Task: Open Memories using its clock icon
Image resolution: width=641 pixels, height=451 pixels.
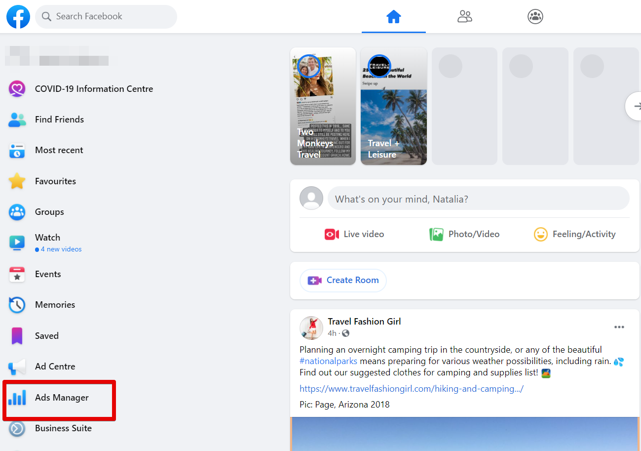Action: (x=17, y=305)
